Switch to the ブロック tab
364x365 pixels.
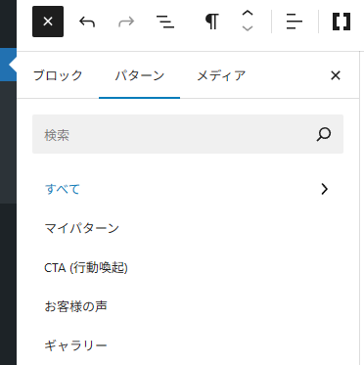58,75
